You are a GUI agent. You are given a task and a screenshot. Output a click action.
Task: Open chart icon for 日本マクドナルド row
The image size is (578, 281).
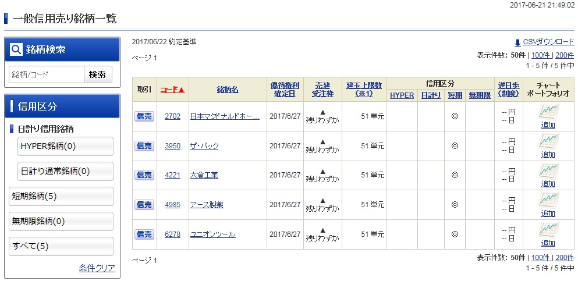[548, 112]
